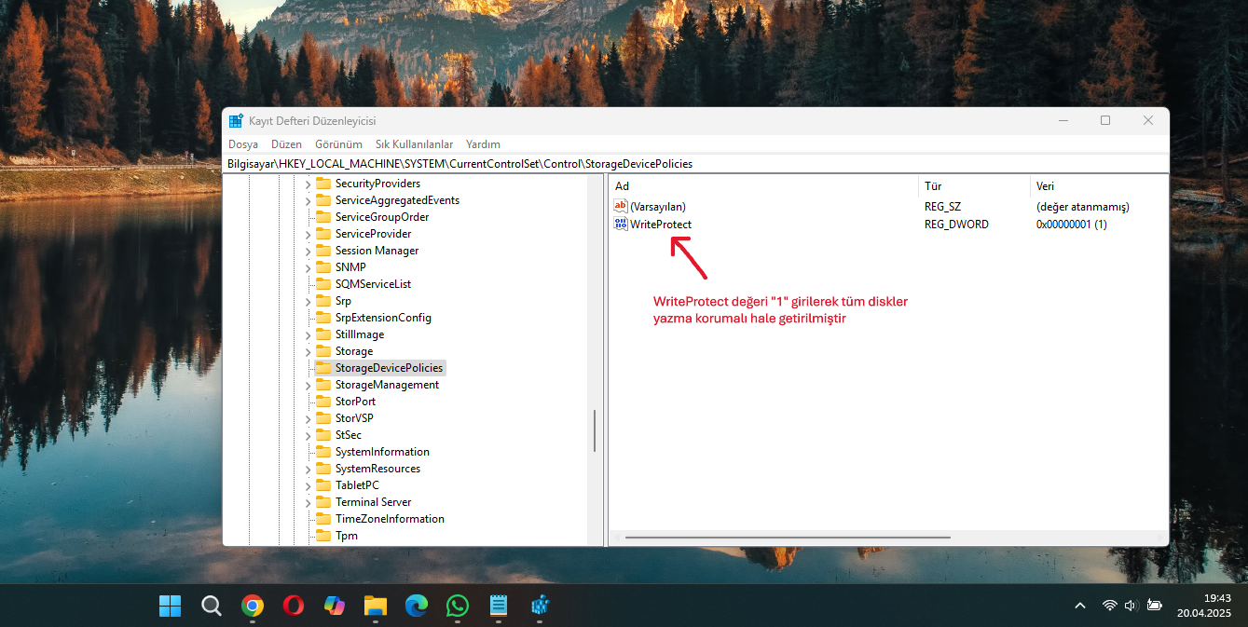
Task: Click the REG_SZ type cell
Action: tap(942, 207)
